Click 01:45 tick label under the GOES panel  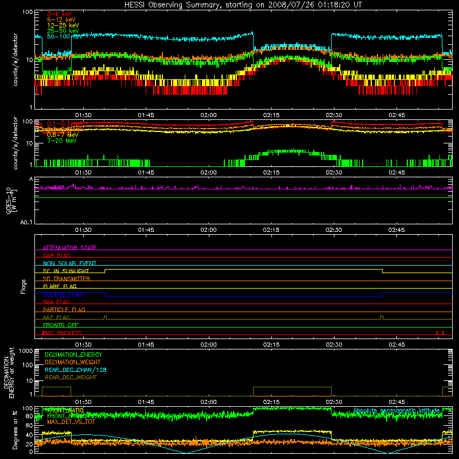tap(146, 230)
